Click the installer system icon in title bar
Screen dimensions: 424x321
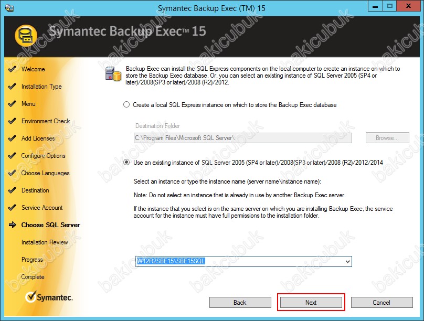click(9, 8)
